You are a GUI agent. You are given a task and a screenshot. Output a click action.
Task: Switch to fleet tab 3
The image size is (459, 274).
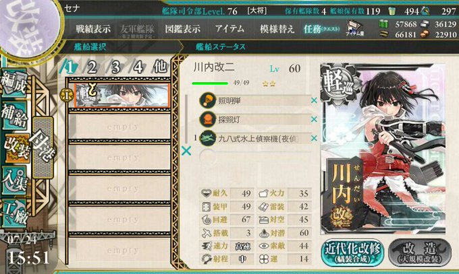[115, 67]
